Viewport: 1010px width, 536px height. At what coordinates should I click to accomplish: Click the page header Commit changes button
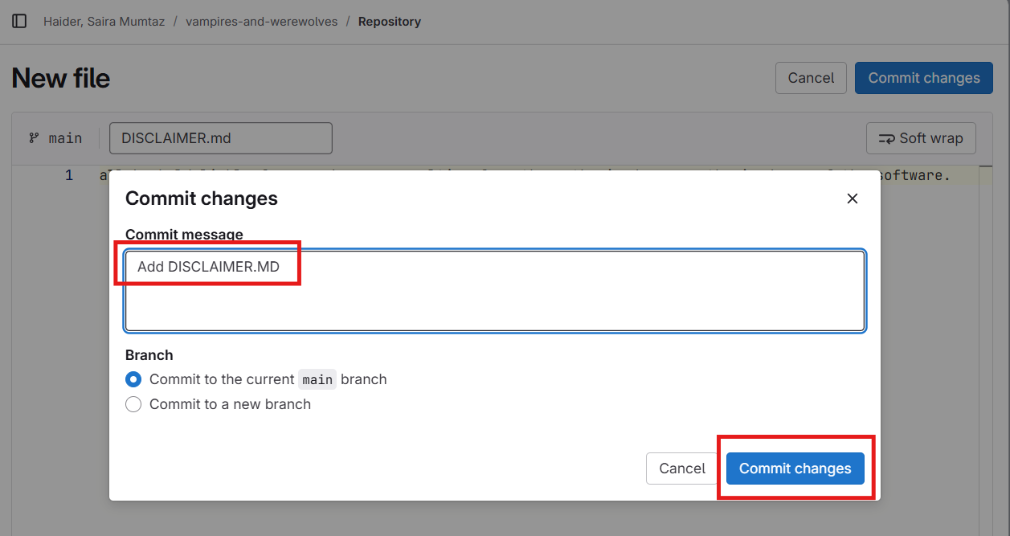pyautogui.click(x=924, y=78)
